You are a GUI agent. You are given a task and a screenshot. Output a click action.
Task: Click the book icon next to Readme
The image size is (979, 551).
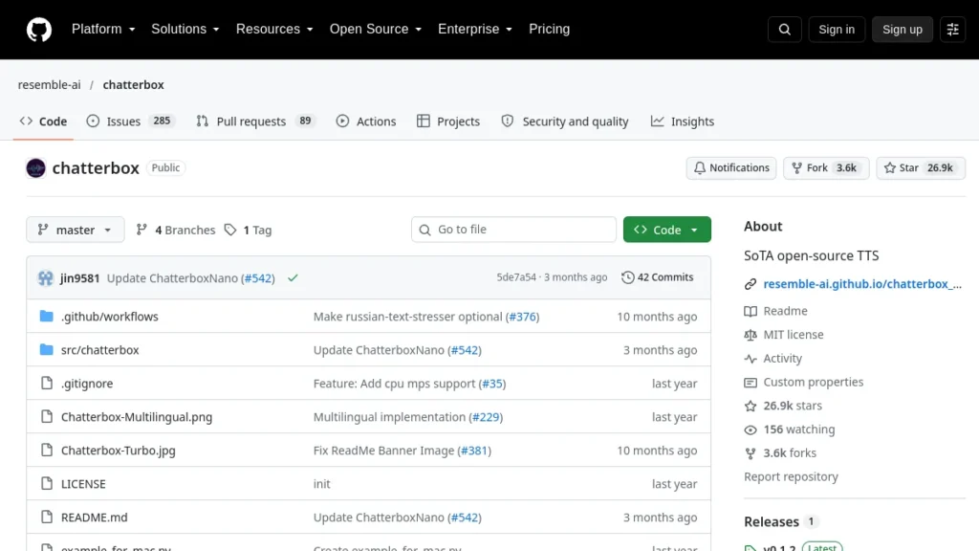tap(751, 311)
